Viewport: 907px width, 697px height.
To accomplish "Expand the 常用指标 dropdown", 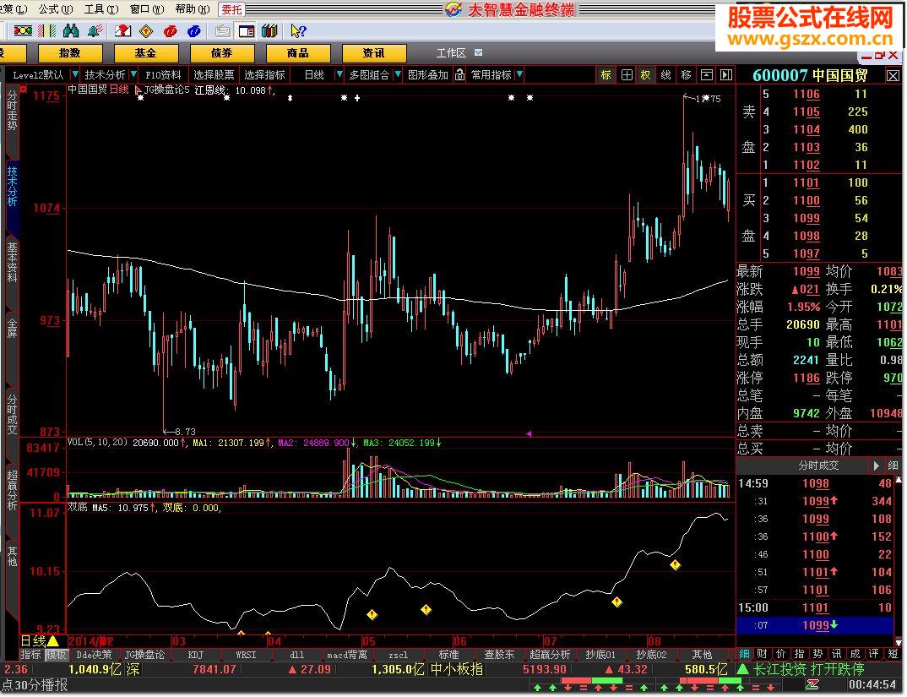I will click(x=519, y=74).
